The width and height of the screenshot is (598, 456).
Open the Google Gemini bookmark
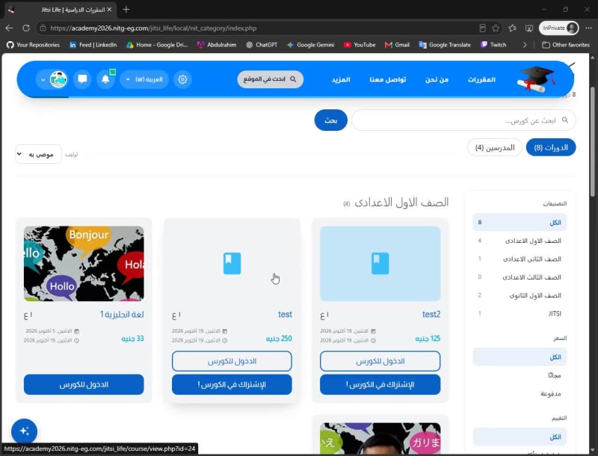[310, 45]
